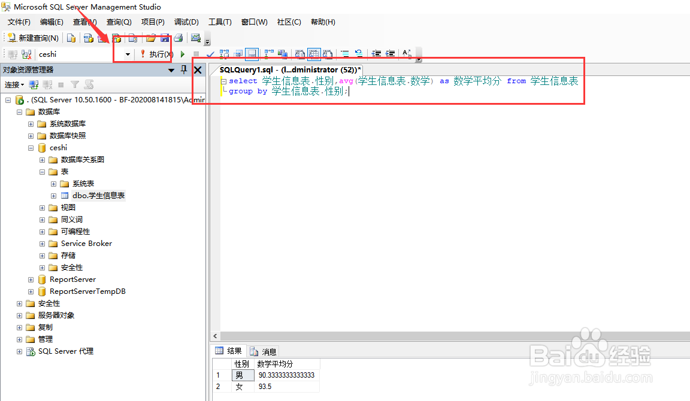Click the horizontal scrollbar left arrow
Image resolution: width=690 pixels, height=401 pixels.
[x=215, y=336]
